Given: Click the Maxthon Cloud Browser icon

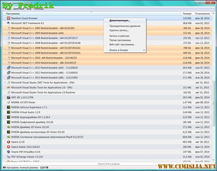Looking at the screenshot, I should (x=8, y=18).
